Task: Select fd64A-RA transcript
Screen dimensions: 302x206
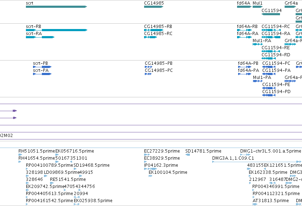Action: tap(244, 37)
